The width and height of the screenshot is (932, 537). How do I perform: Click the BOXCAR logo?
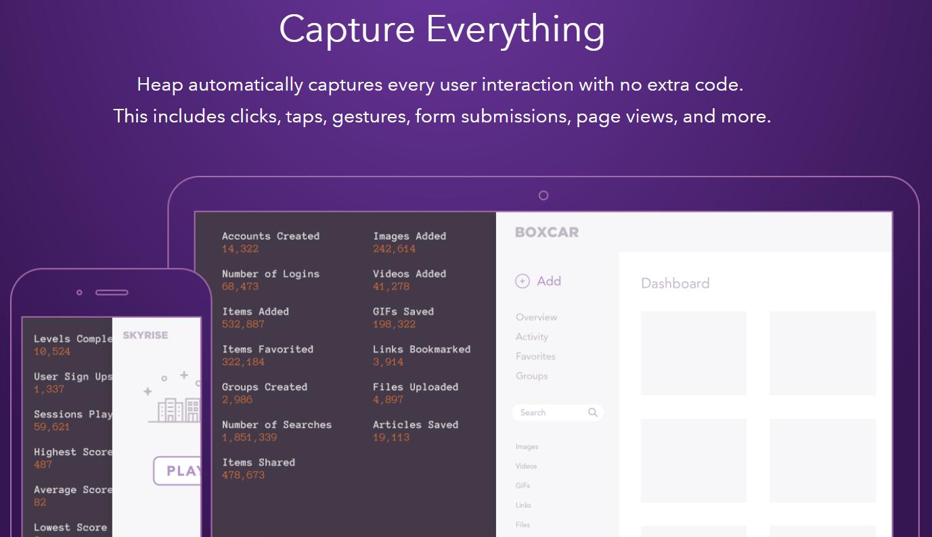pos(547,232)
